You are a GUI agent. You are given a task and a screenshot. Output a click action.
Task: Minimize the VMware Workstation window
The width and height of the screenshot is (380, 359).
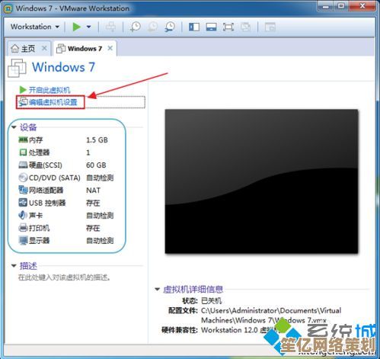[x=326, y=6]
